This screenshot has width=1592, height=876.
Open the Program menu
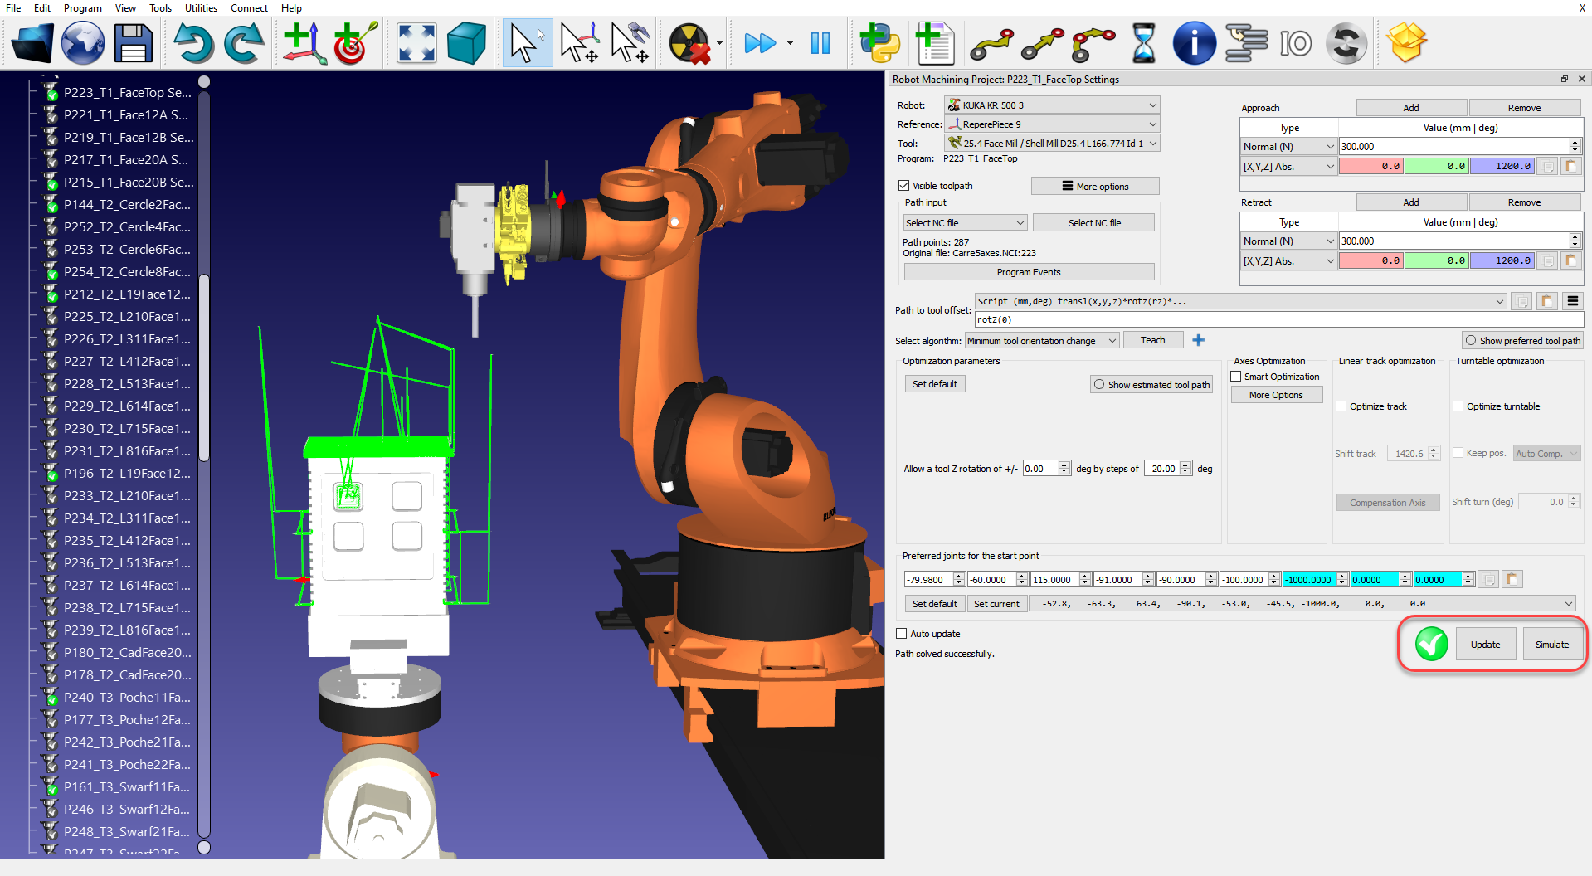click(83, 8)
